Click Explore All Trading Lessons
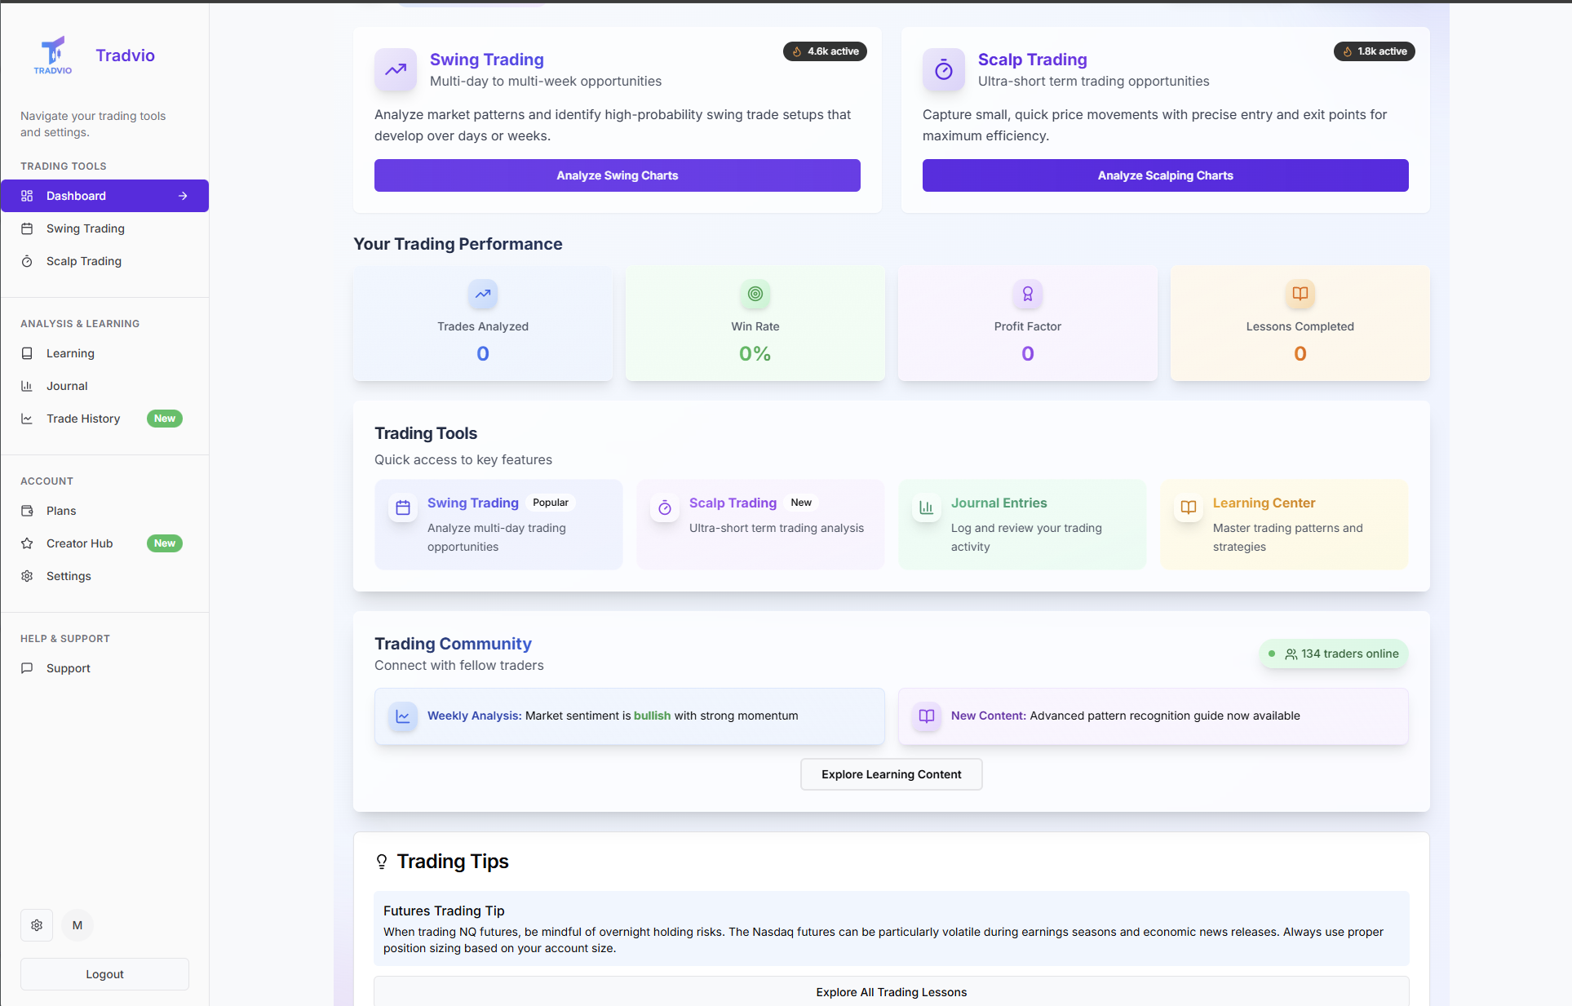The width and height of the screenshot is (1572, 1006). [890, 992]
